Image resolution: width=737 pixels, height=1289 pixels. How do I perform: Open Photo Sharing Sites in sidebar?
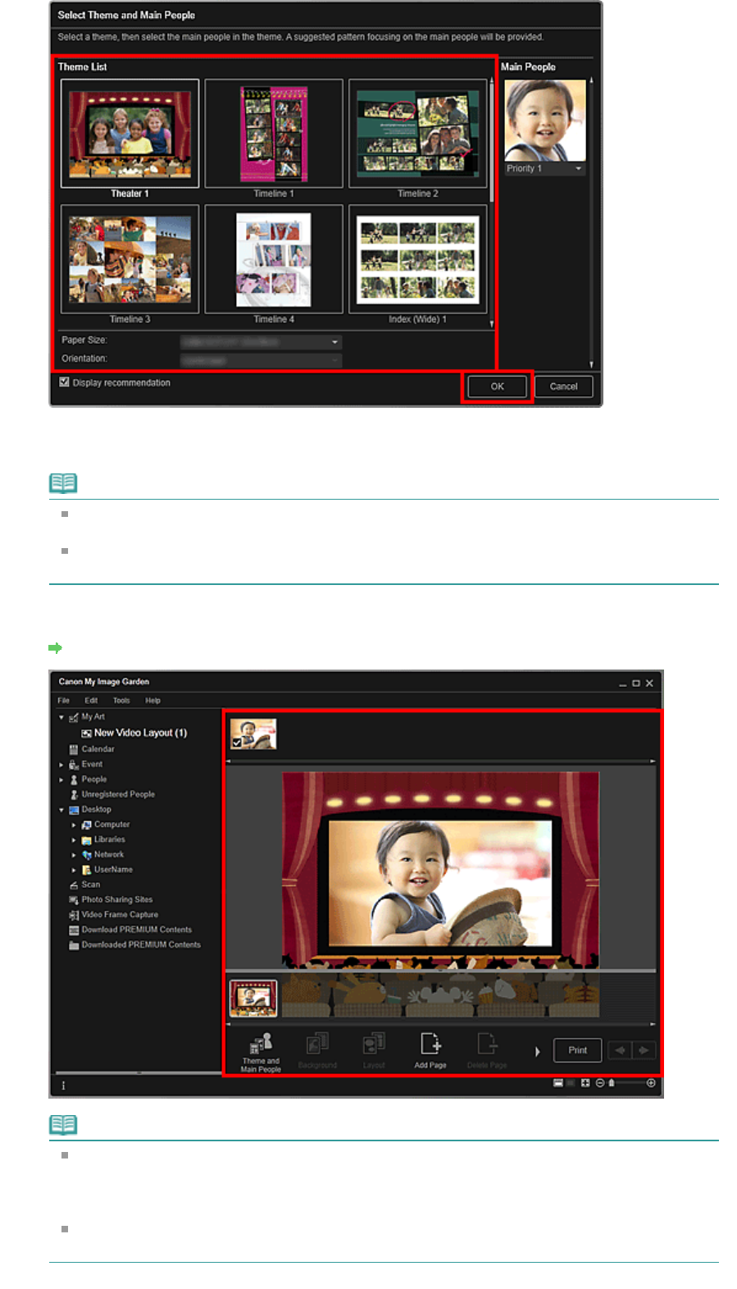116,899
